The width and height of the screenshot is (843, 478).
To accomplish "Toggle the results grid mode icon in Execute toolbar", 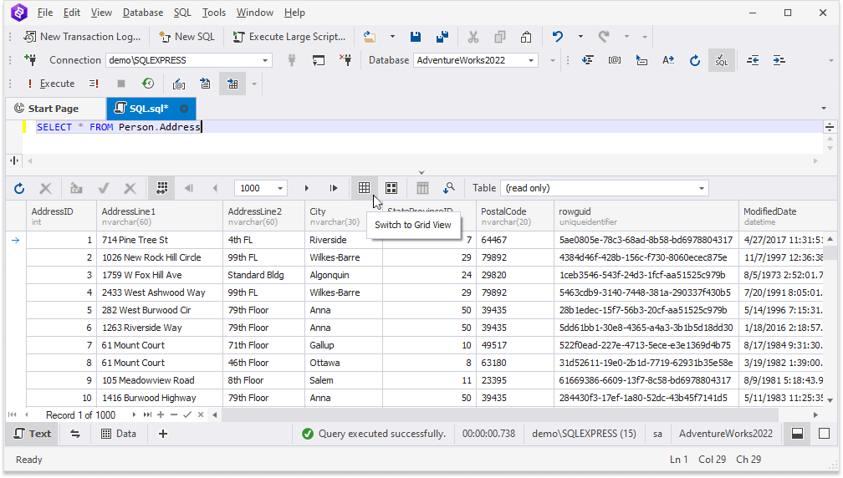I will 232,84.
